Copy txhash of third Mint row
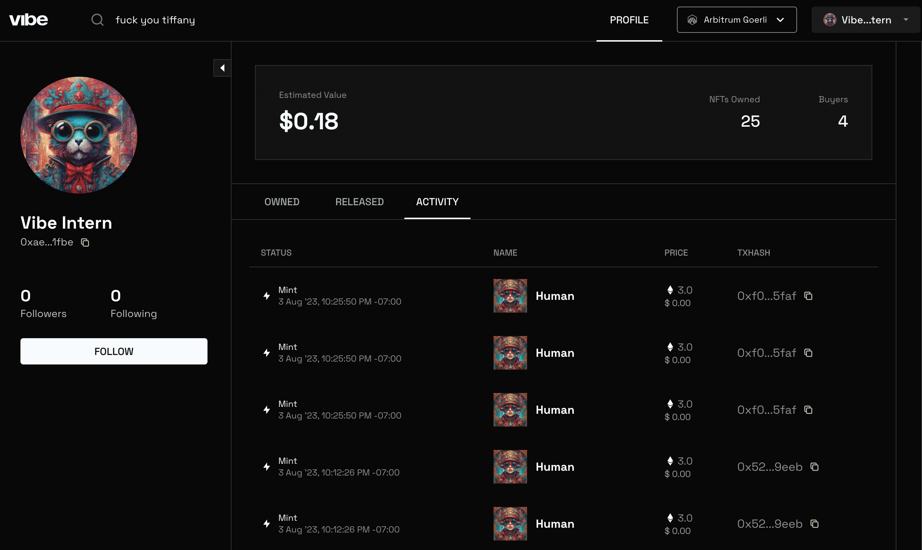This screenshot has height=550, width=922. (x=808, y=410)
